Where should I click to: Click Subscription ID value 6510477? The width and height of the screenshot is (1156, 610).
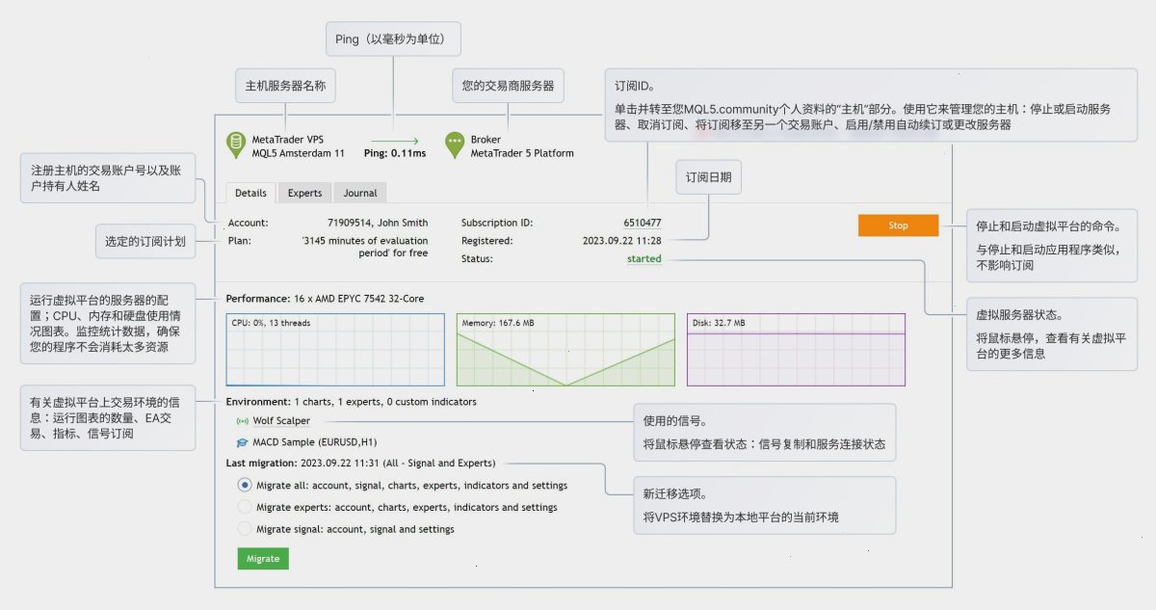coord(643,223)
